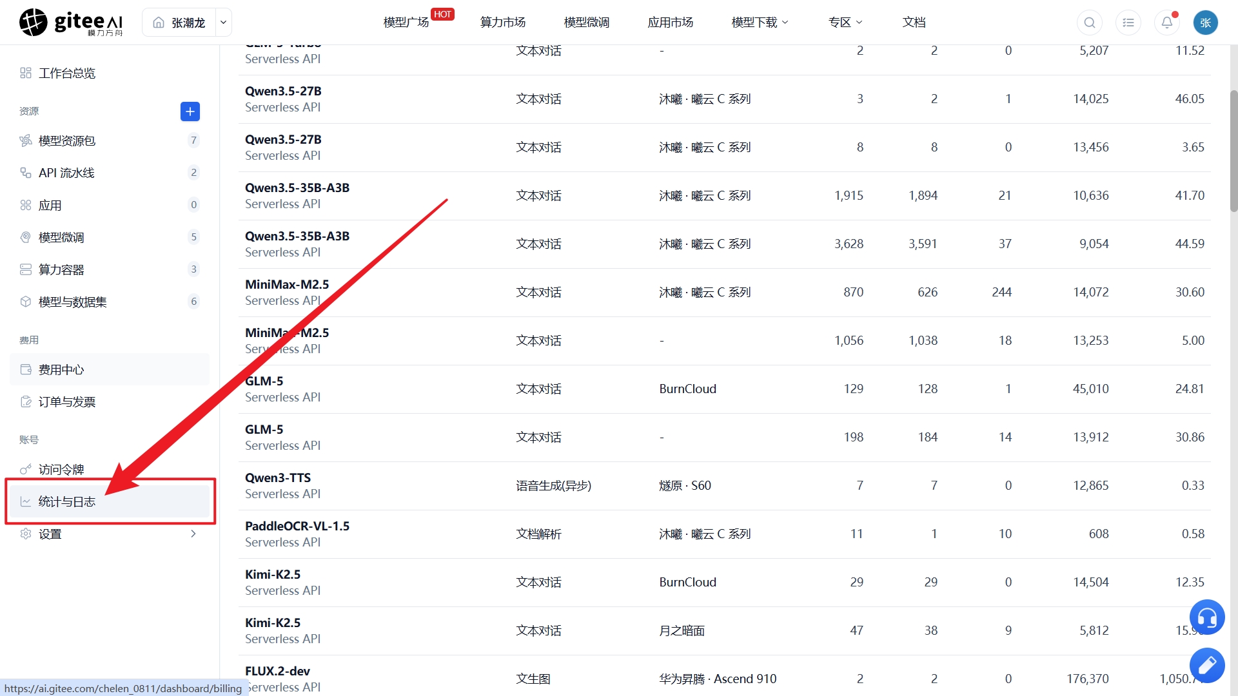
Task: Open API 流水线 in sidebar
Action: coord(110,173)
